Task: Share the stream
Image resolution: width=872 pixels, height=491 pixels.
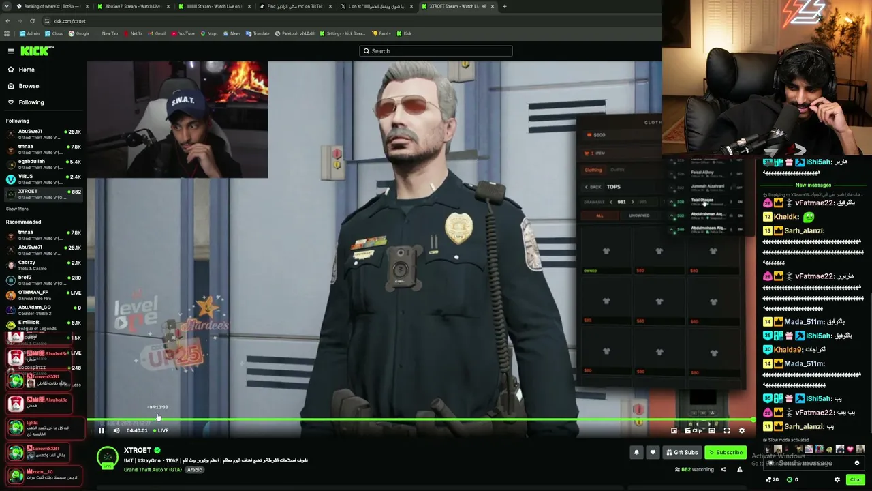Action: coord(723,470)
